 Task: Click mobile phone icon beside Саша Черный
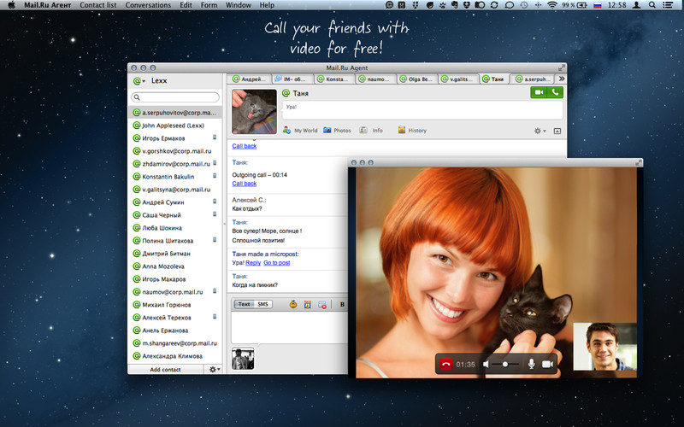tap(215, 214)
